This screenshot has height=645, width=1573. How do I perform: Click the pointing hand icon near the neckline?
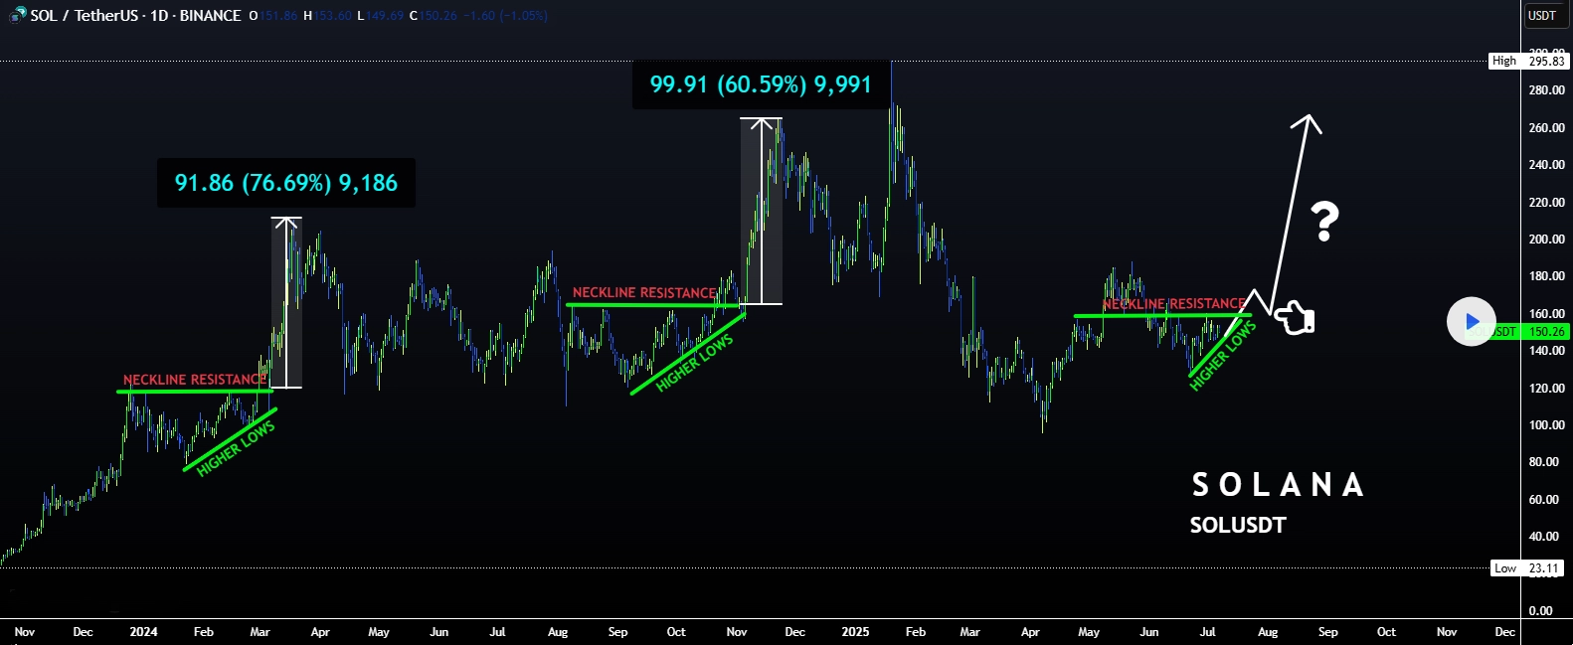1294,318
